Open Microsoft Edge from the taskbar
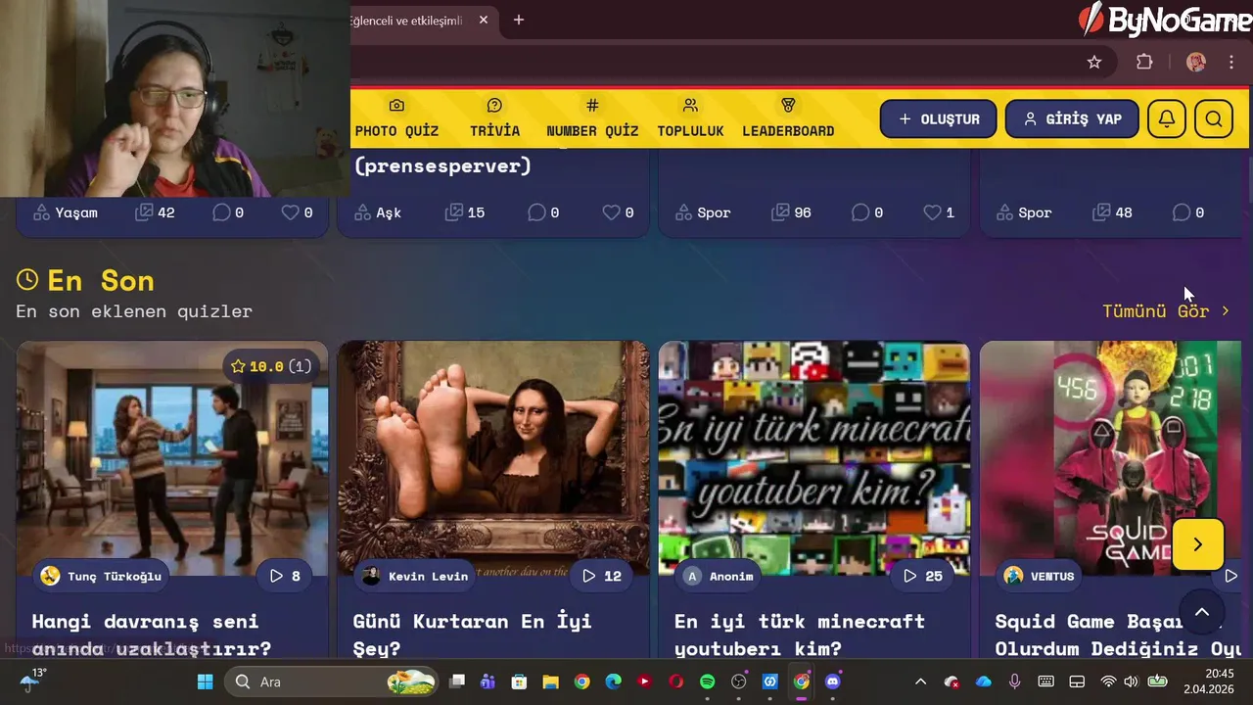1253x705 pixels. 614,681
